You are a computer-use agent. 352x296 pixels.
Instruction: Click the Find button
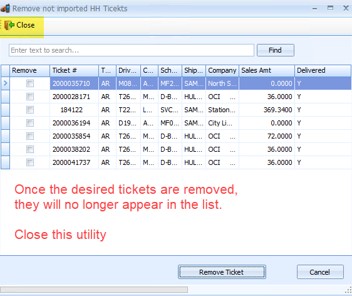click(276, 50)
